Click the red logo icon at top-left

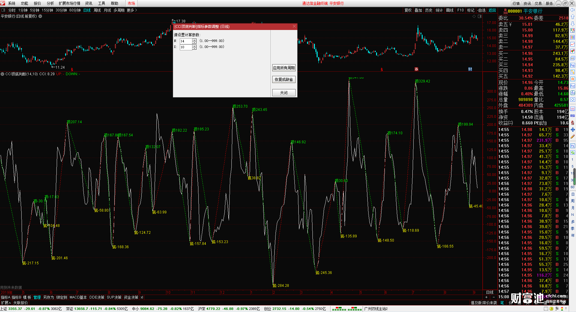click(x=3, y=3)
